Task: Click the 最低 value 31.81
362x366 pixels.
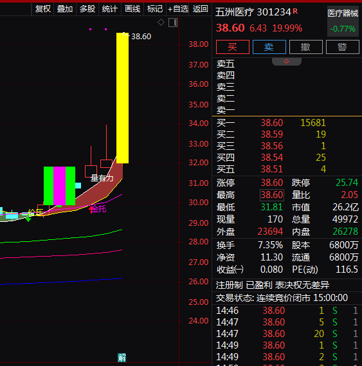Action: click(272, 207)
